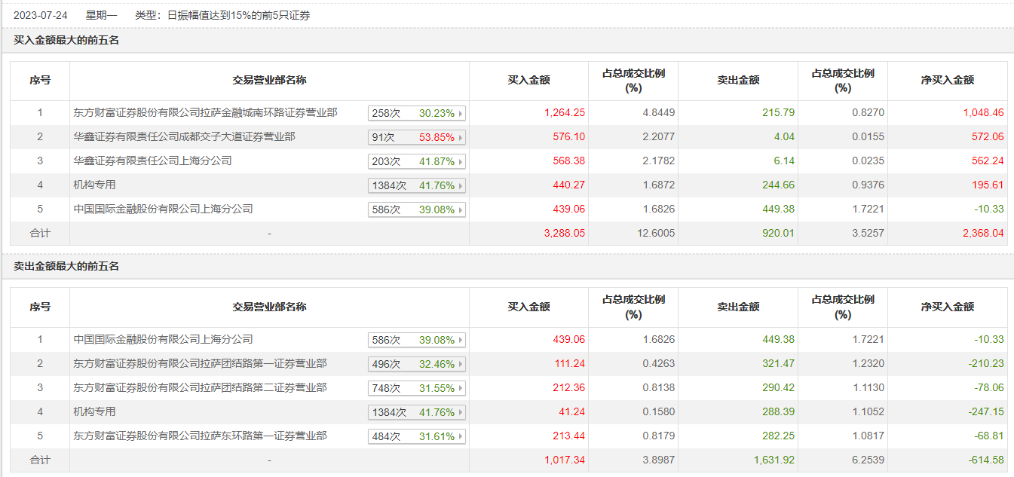
Task: Select 东方财富证券拉萨团结路第二证券营业部 link
Action: click(x=200, y=387)
